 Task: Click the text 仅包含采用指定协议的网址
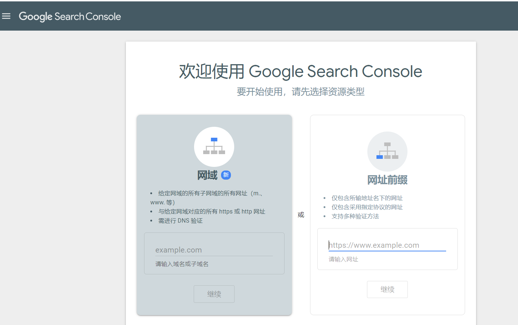[x=367, y=207]
